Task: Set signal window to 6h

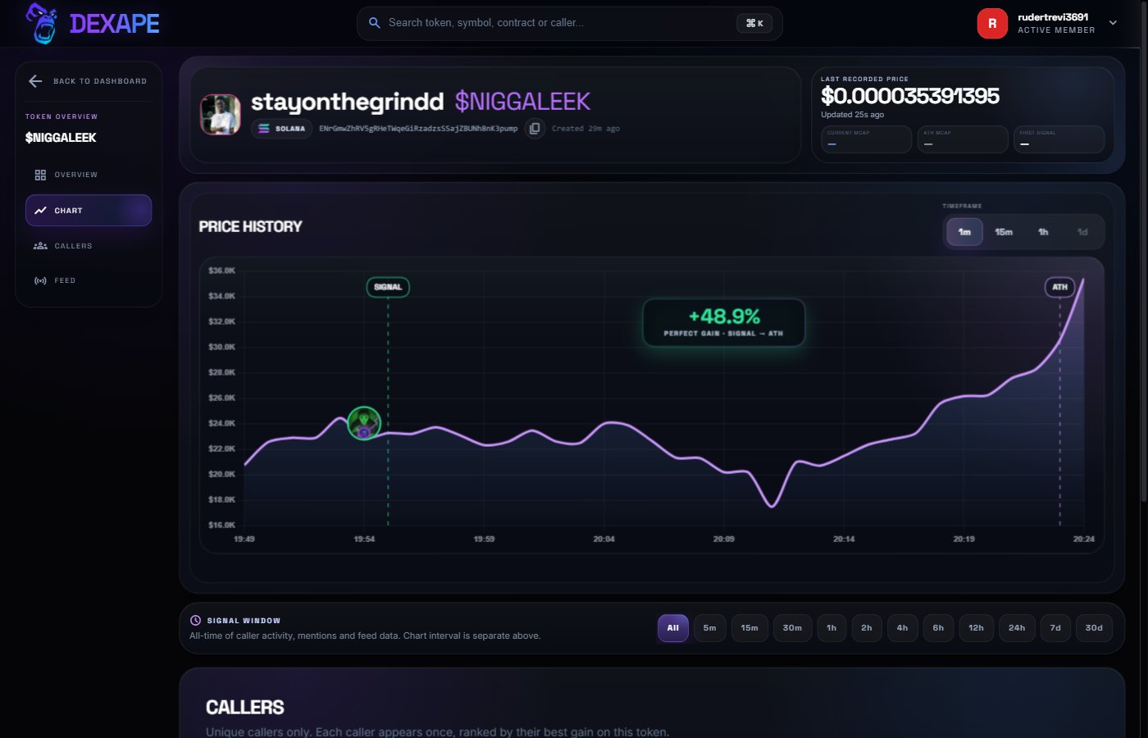Action: tap(938, 628)
